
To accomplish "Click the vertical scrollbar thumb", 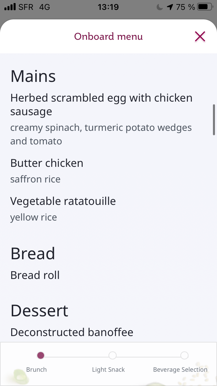I will 214,120.
